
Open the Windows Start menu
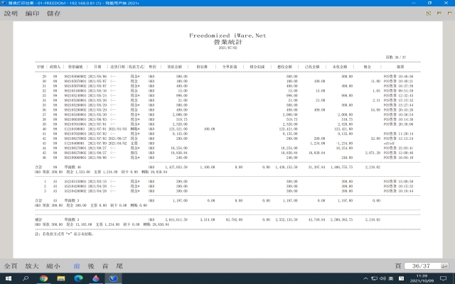7,278
